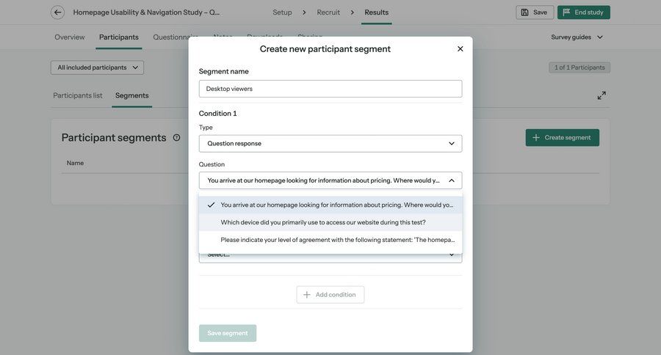Click the End study button
Viewport: 661px width, 355px height.
pyautogui.click(x=583, y=12)
